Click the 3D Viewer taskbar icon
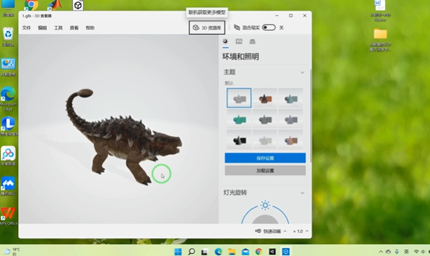Image resolution: width=430 pixels, height=256 pixels. 286,251
